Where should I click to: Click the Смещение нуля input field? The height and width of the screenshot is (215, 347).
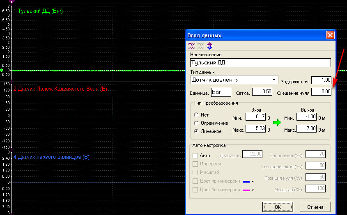[x=321, y=91]
